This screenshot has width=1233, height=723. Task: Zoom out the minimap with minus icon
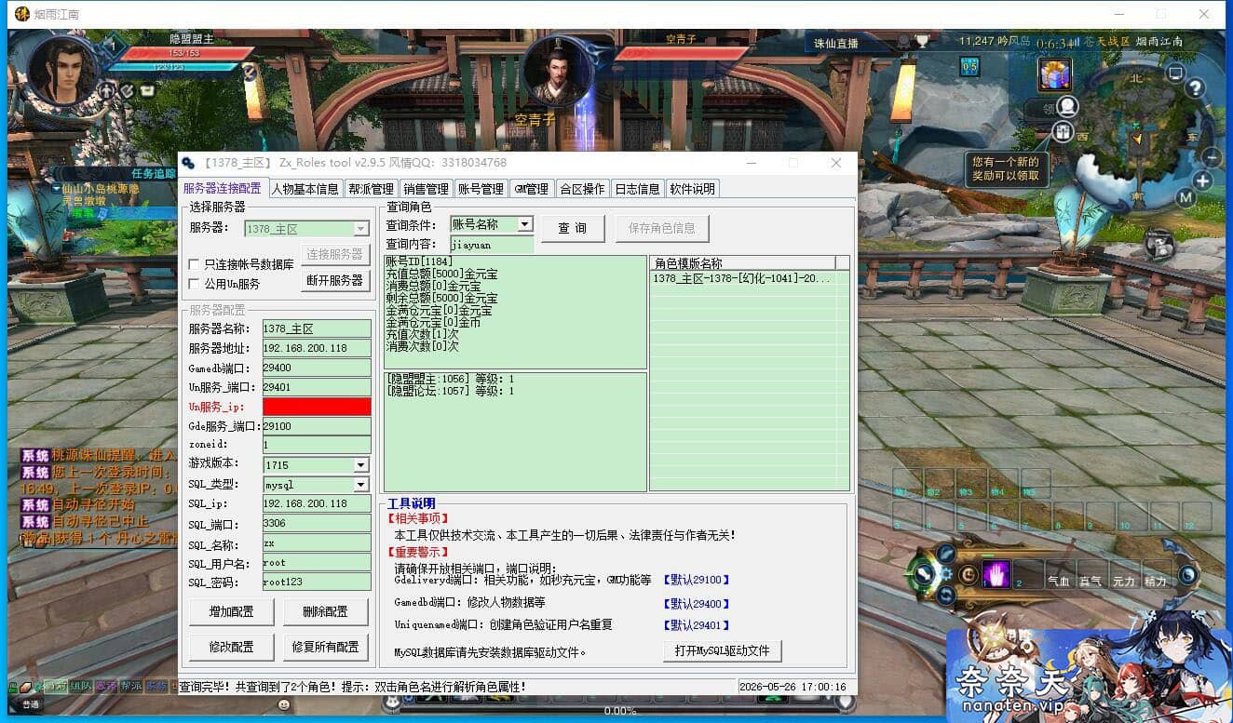[x=1211, y=157]
